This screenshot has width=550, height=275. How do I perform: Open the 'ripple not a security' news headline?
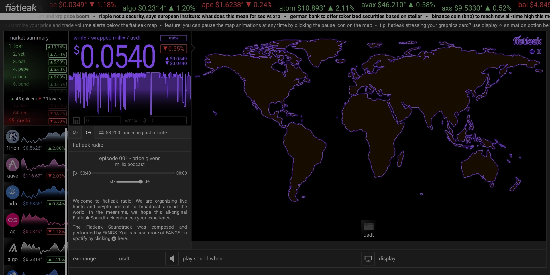point(190,16)
